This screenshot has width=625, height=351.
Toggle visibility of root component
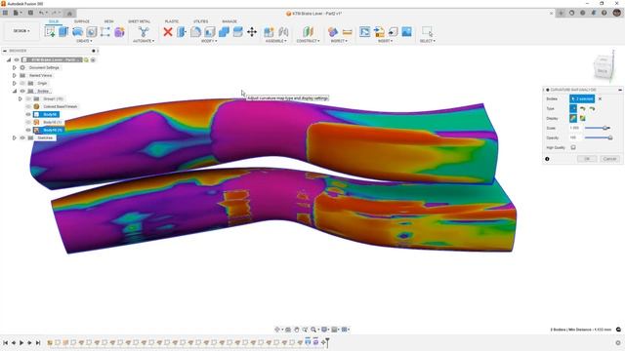pos(17,59)
